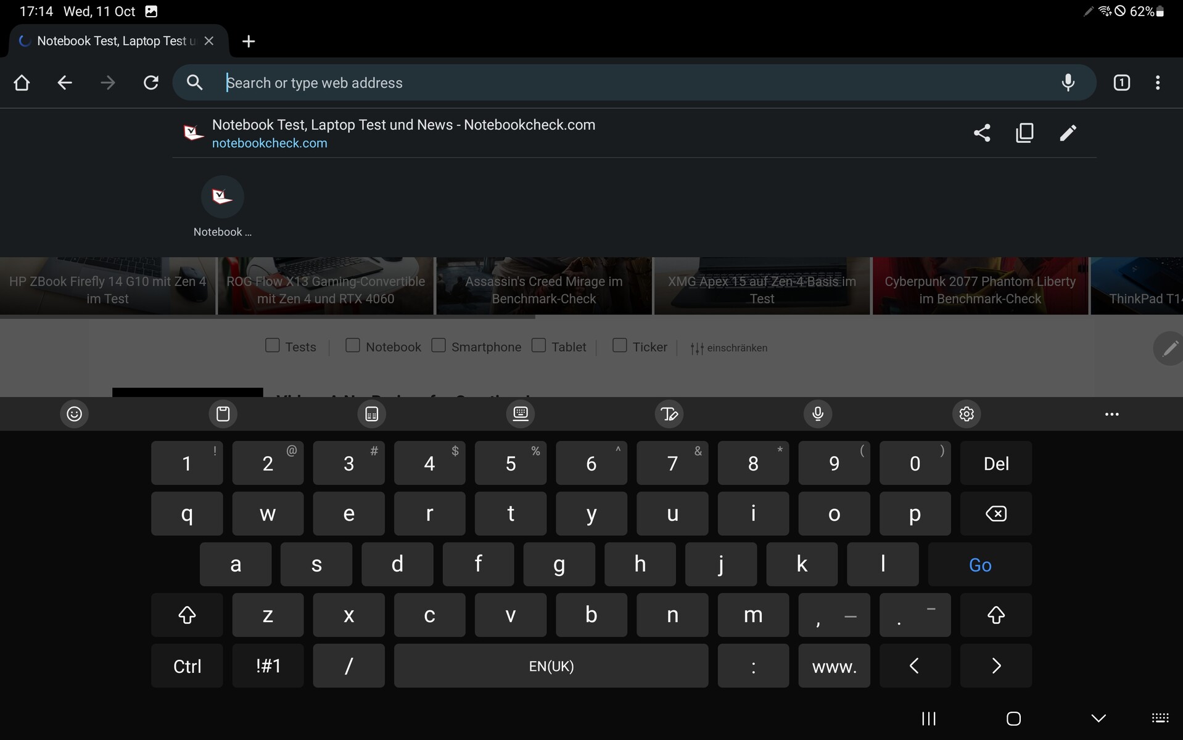This screenshot has height=740, width=1183.
Task: Check the Tests checkbox
Action: point(272,345)
